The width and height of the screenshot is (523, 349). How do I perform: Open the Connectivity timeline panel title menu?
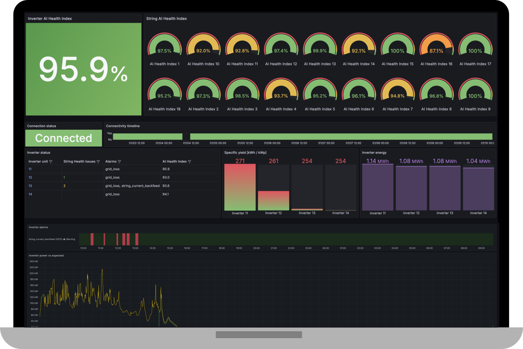pos(123,126)
